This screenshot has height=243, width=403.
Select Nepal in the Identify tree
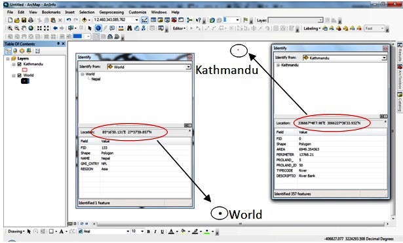point(96,79)
